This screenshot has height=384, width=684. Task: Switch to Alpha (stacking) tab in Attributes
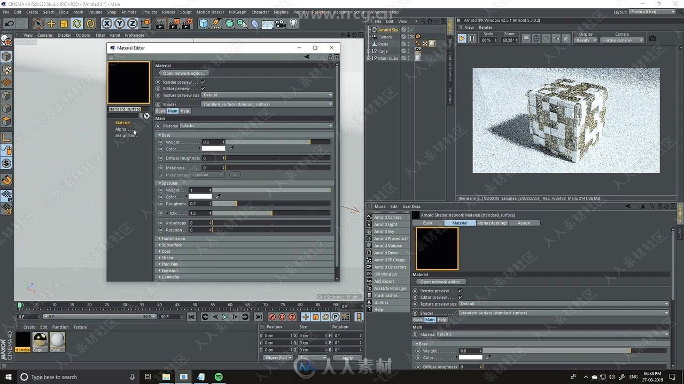tap(492, 223)
